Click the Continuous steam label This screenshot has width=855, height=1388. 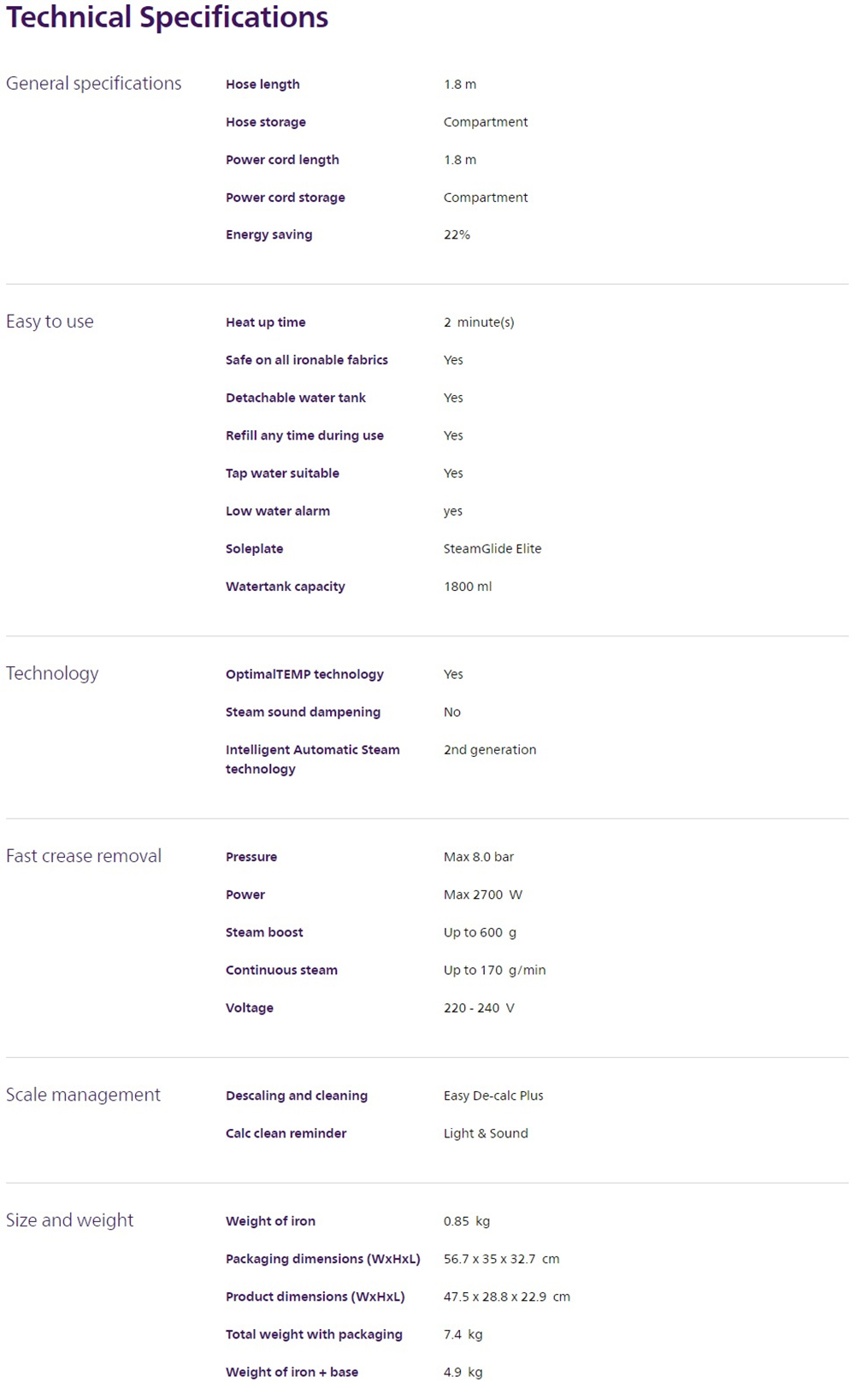281,971
